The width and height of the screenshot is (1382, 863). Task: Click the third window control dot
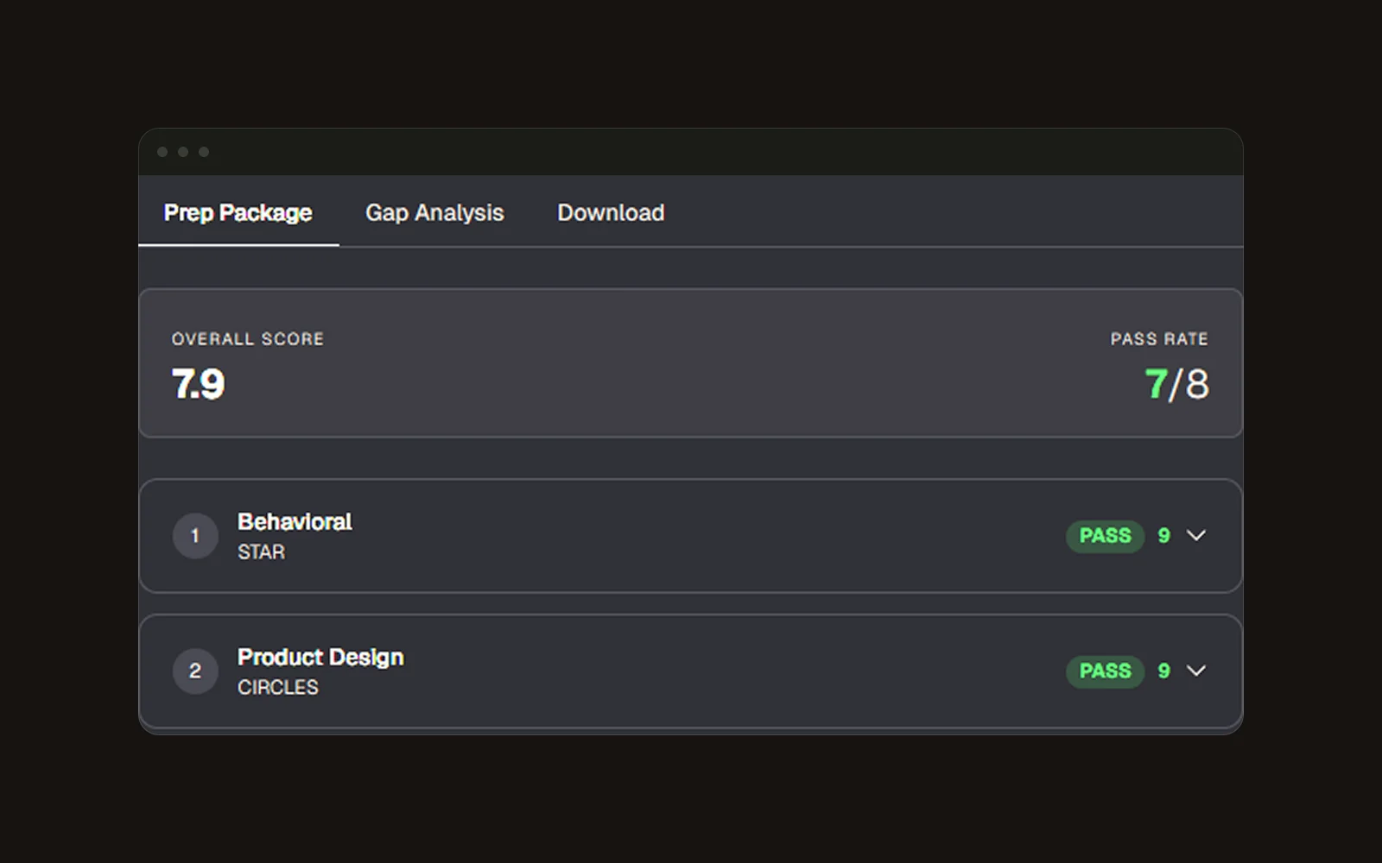[204, 152]
